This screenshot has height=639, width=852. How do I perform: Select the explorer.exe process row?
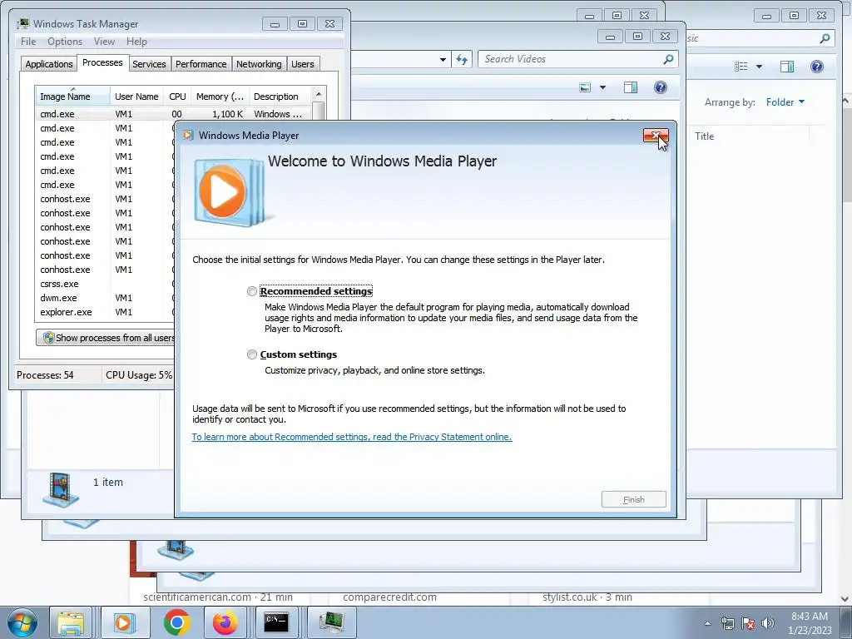[x=104, y=312]
